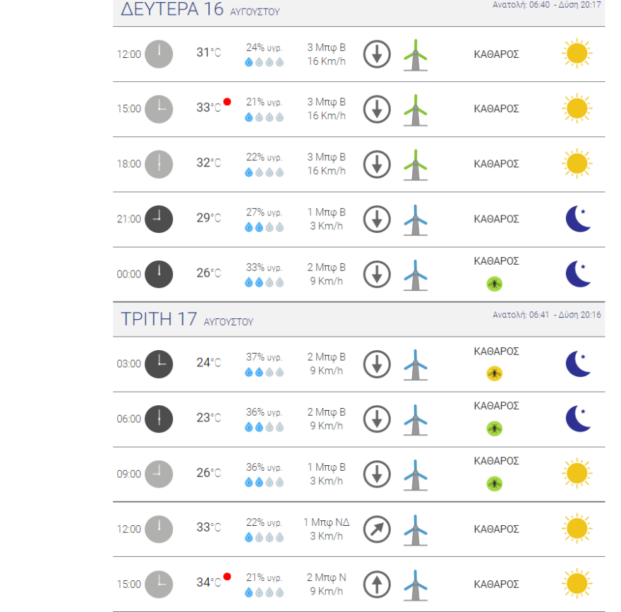The image size is (621, 612).
Task: Click the grey clock icon beside 09:00
Action: pos(159,474)
